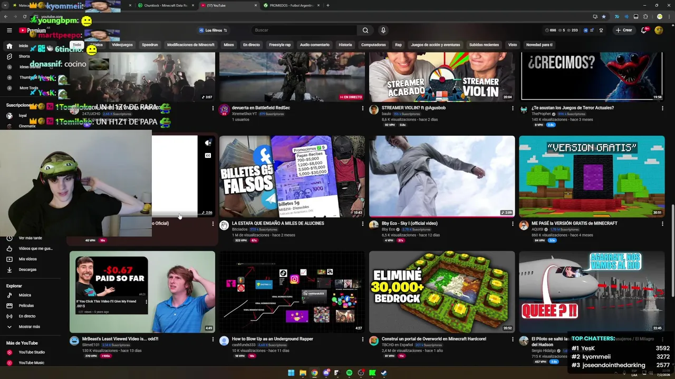675x379 pixels.
Task: Open the YouTube hamburger guide menu
Action: [x=9, y=31]
